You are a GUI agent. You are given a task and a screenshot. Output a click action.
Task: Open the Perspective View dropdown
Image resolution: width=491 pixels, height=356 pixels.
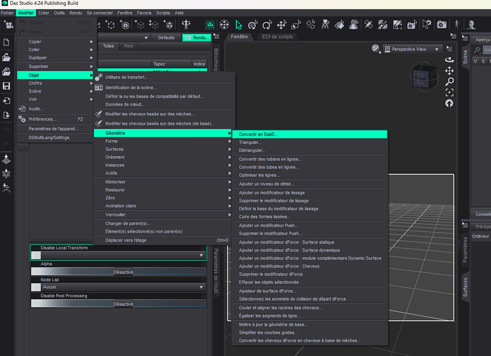tap(412, 49)
